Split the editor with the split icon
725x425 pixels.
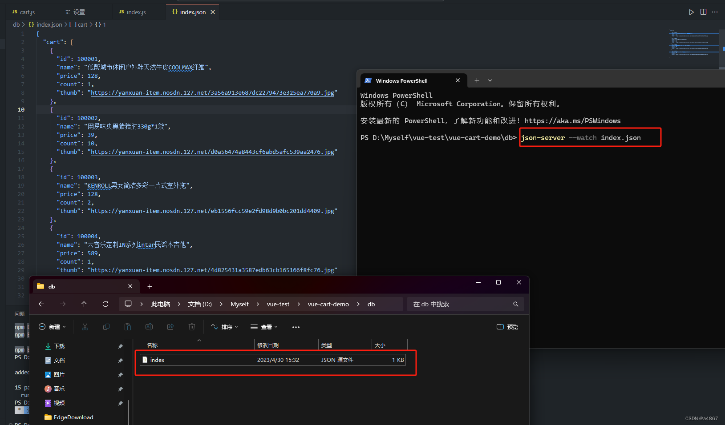click(x=703, y=12)
